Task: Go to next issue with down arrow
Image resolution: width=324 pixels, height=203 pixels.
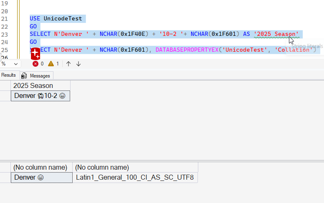Action: [78, 64]
